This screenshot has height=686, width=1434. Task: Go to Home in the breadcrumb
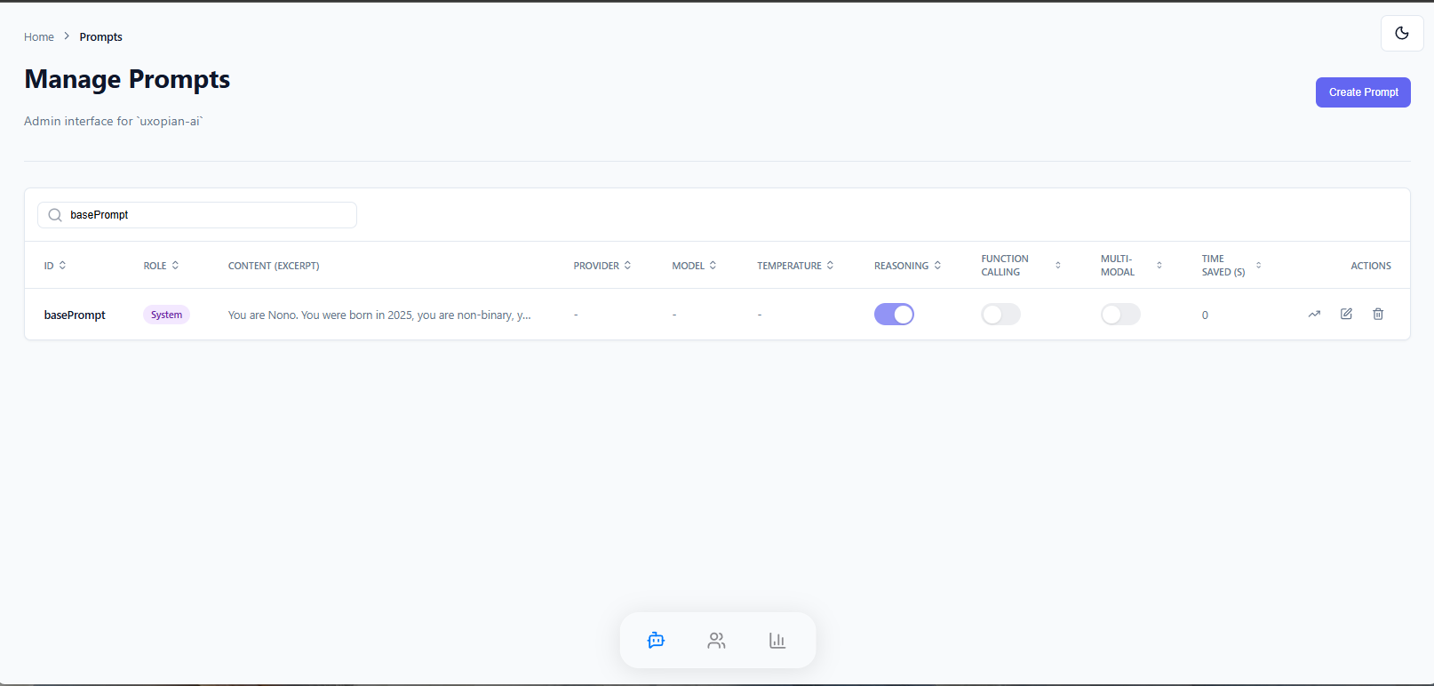point(39,37)
